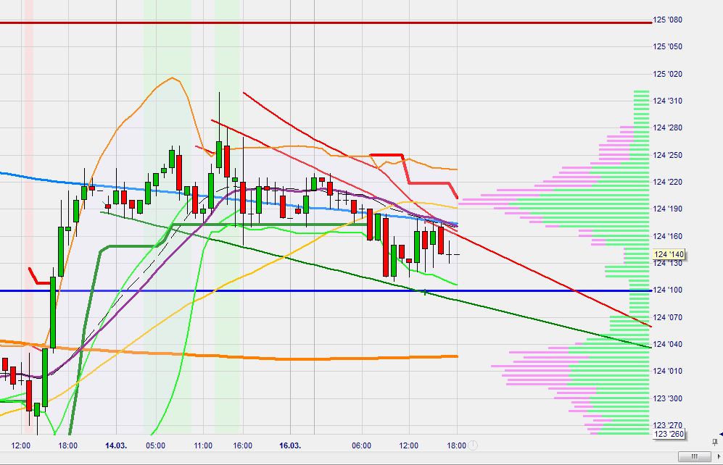This screenshot has width=723, height=465.
Task: Click the 124 '070 price axis label
Action: (x=667, y=317)
